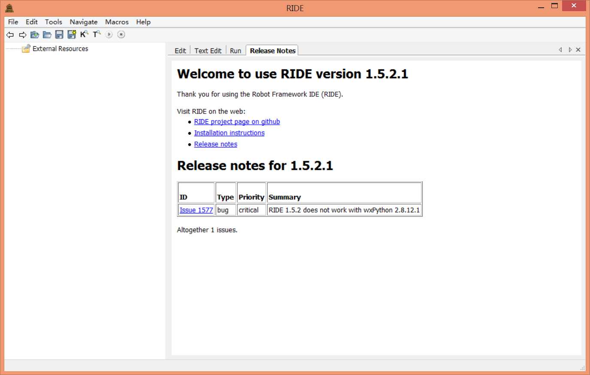Switch to the Text Edit tab

[208, 51]
